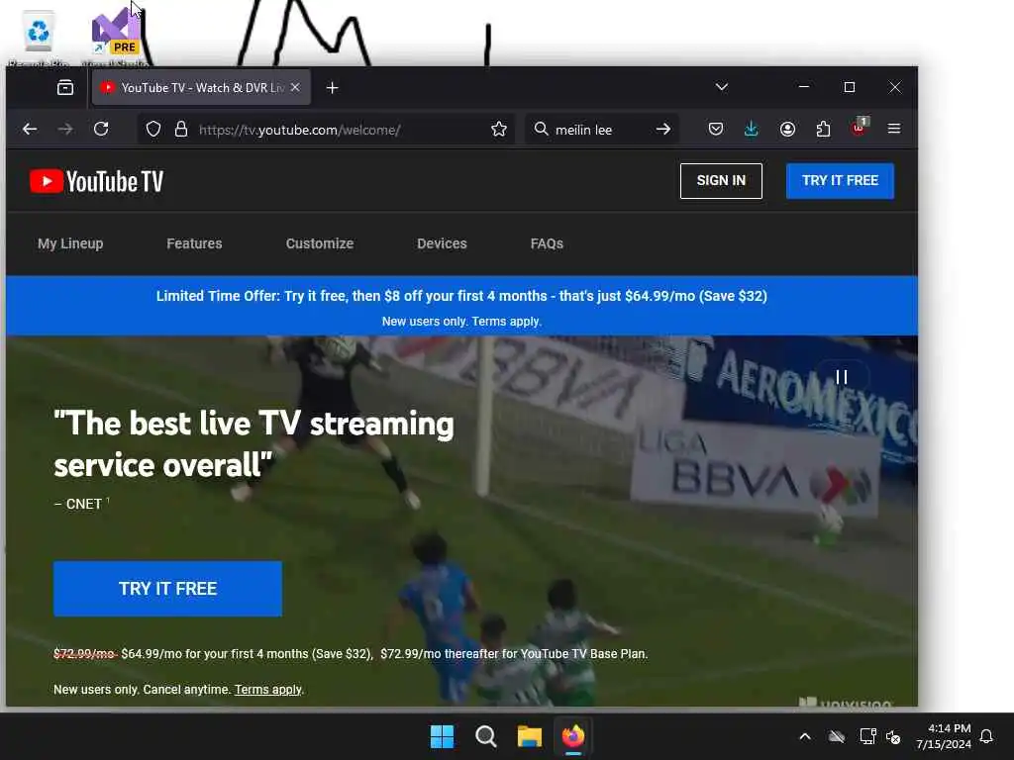
Task: Click the Limited Time Offer banner text
Action: 461,296
